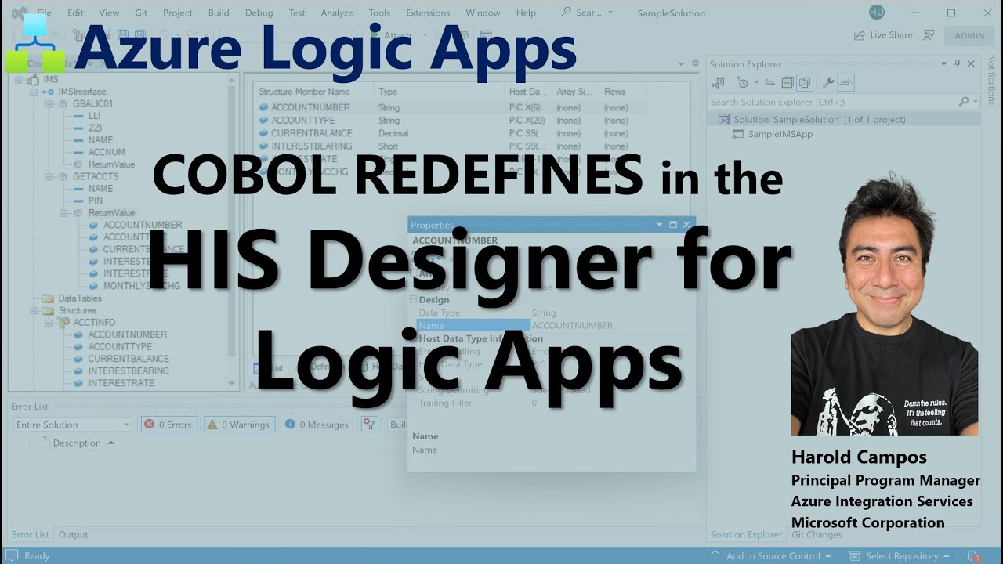
Task: Select INTERESTBEARING under ACCTINFO in tree
Action: coord(129,371)
